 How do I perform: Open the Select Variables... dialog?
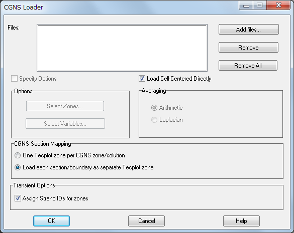[65, 123]
